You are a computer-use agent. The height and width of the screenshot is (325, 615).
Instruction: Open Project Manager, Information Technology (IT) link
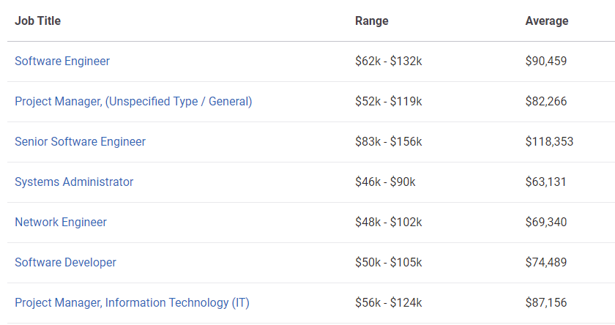tap(133, 302)
